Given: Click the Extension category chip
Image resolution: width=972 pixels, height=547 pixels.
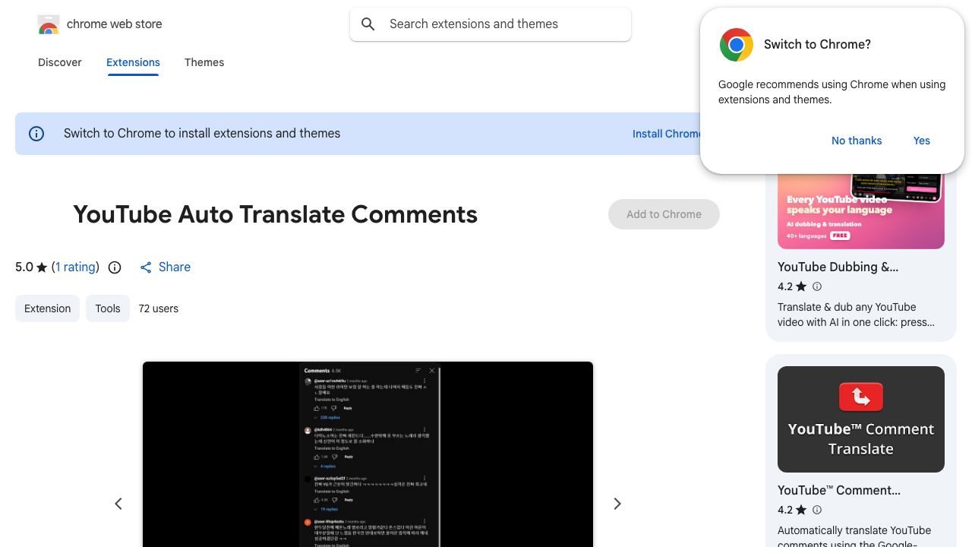Looking at the screenshot, I should [47, 308].
